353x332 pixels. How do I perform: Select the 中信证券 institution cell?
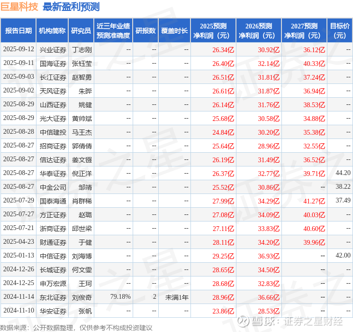(53, 256)
